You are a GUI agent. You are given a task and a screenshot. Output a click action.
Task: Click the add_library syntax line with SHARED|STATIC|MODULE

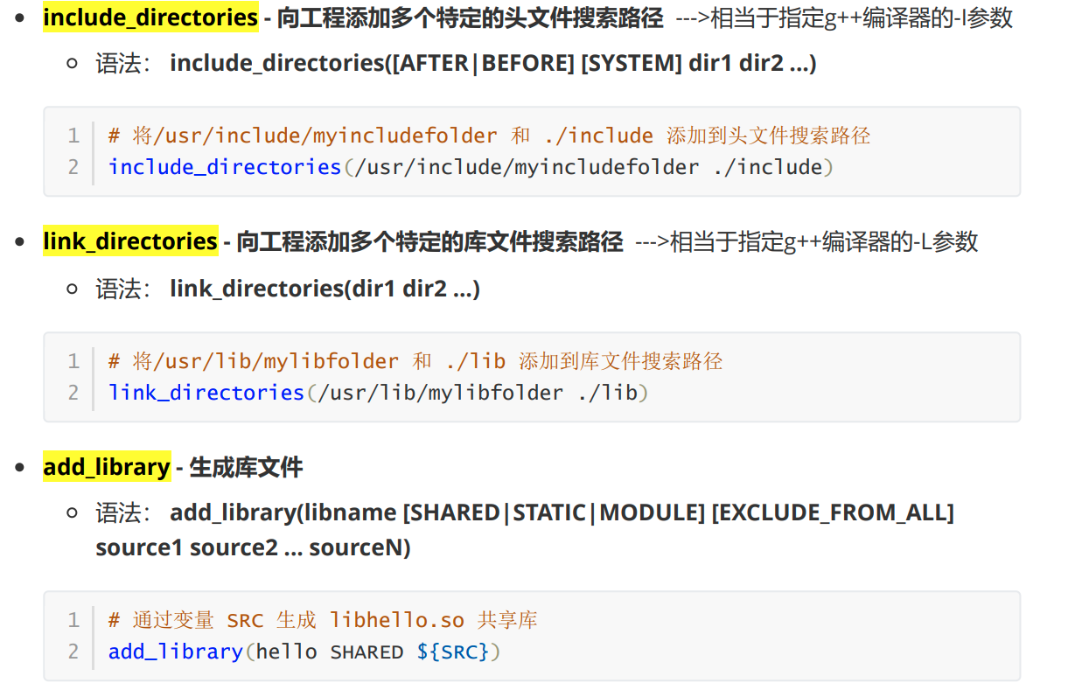[x=562, y=512]
